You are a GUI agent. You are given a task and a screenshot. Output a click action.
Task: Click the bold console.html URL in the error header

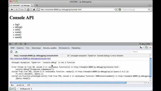tap(36, 56)
